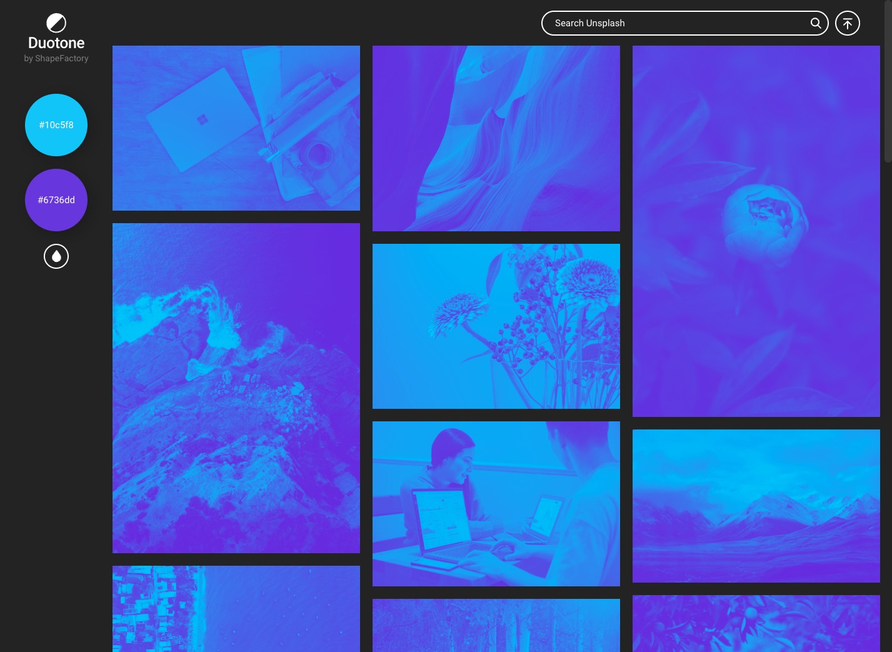Viewport: 892px width, 652px height.
Task: Select the mountain landscape photo
Action: point(756,506)
